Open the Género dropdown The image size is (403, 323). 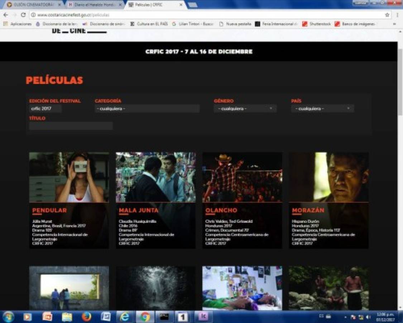pyautogui.click(x=245, y=108)
